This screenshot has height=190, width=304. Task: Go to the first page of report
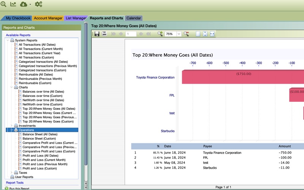(x=114, y=34)
